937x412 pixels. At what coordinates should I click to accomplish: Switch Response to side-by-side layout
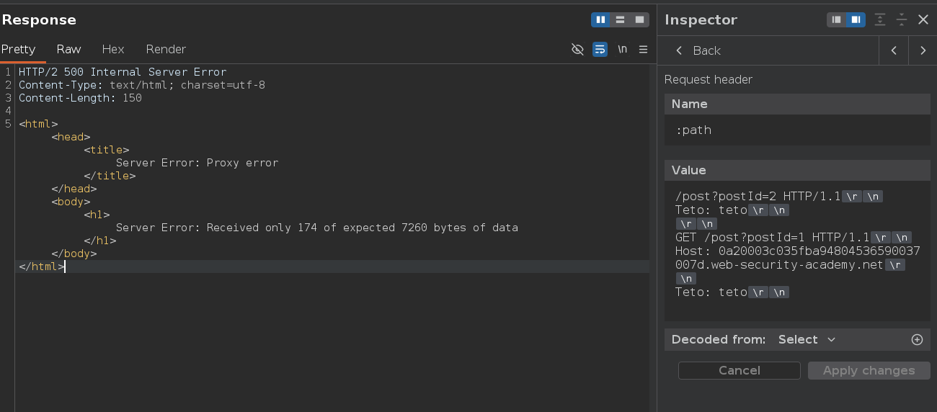pyautogui.click(x=600, y=19)
